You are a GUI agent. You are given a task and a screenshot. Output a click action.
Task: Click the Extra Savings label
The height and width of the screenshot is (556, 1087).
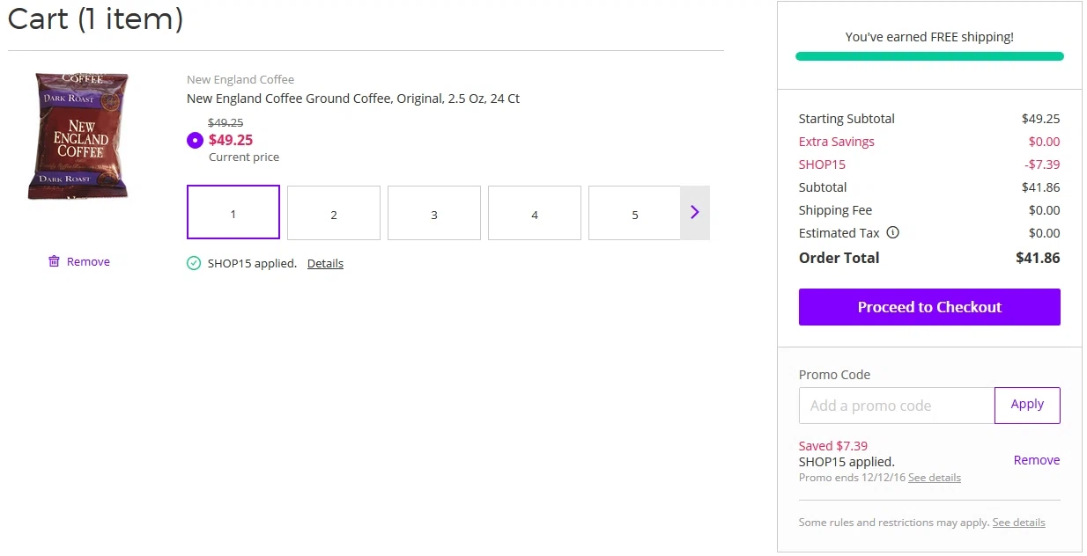(837, 142)
